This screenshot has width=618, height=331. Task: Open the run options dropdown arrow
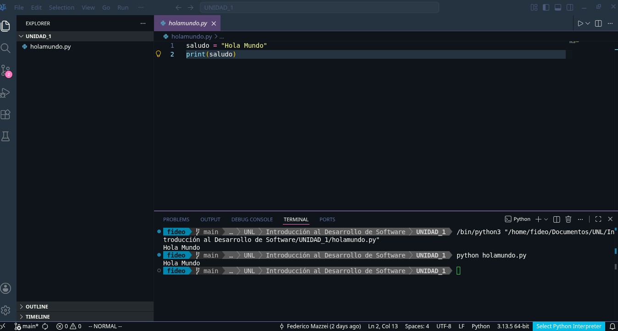tap(588, 23)
